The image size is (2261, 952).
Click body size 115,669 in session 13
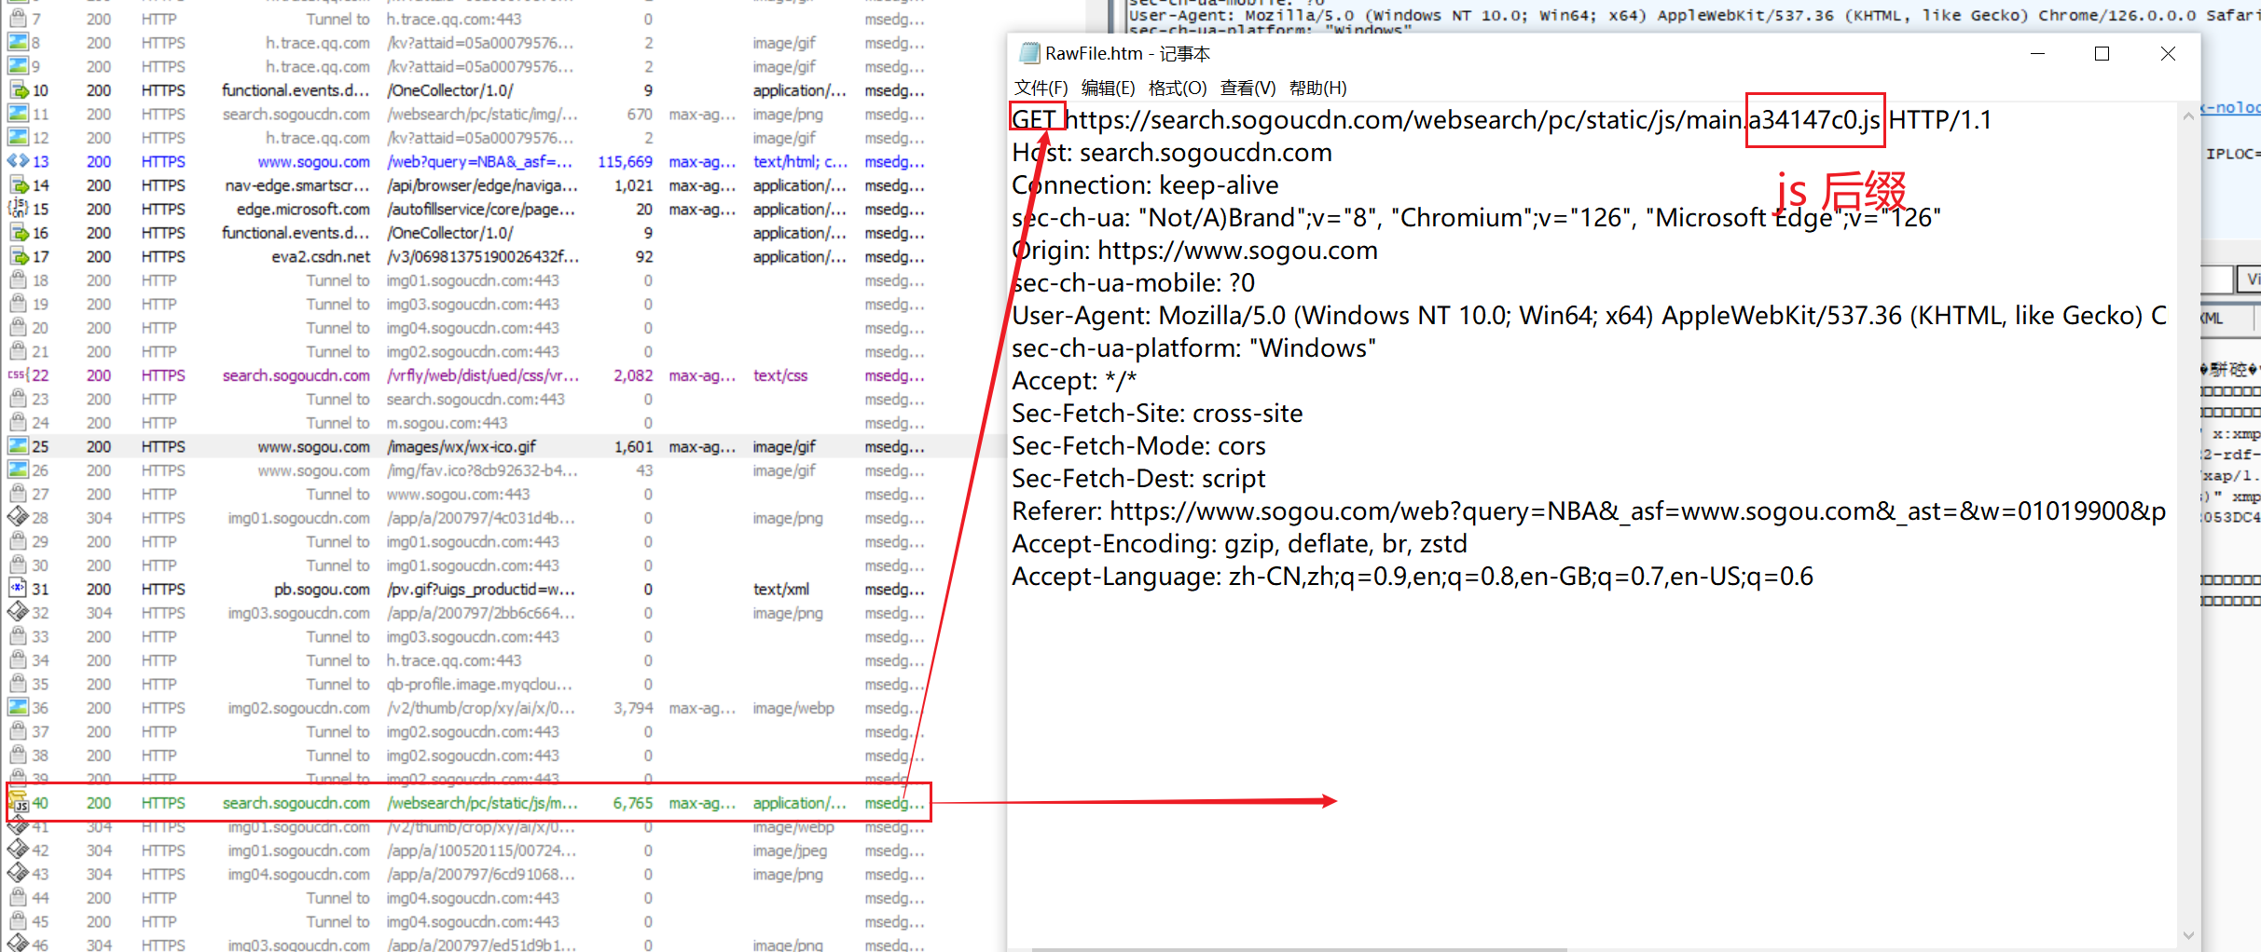pos(625,161)
